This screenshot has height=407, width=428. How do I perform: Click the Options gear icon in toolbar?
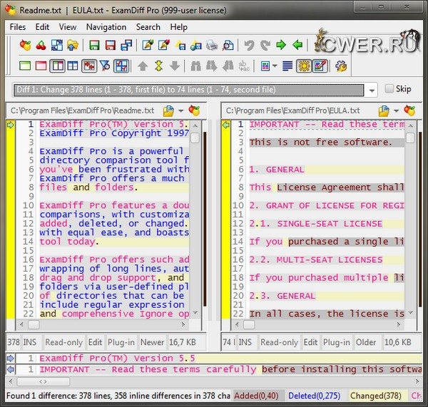click(341, 66)
